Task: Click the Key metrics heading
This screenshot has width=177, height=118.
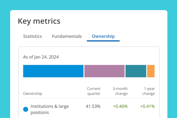Action: [39, 21]
